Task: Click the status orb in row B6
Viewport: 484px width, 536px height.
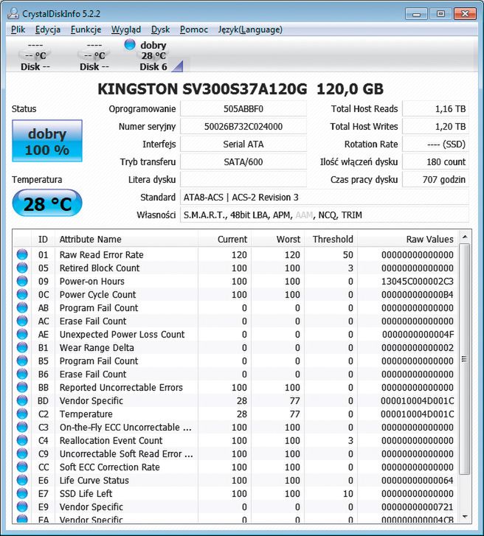Action: [22, 374]
